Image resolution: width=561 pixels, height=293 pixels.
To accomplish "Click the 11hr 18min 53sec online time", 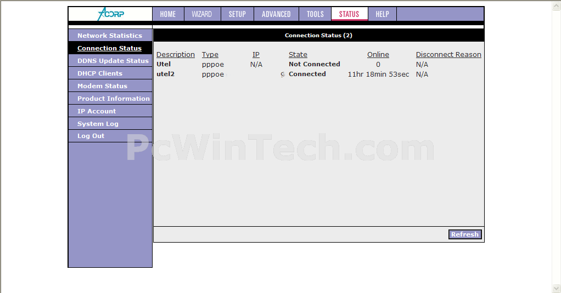I will click(x=379, y=74).
